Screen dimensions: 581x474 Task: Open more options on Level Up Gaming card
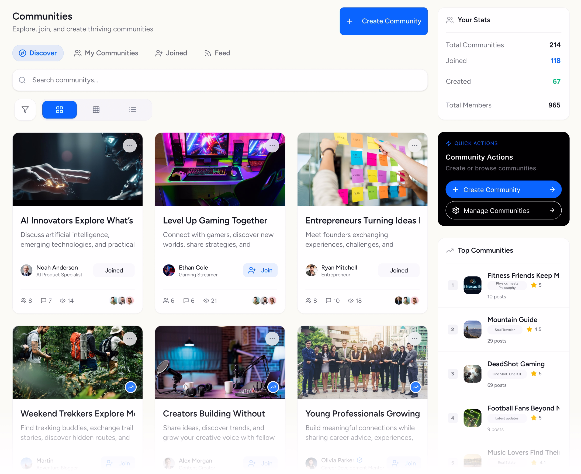point(272,145)
